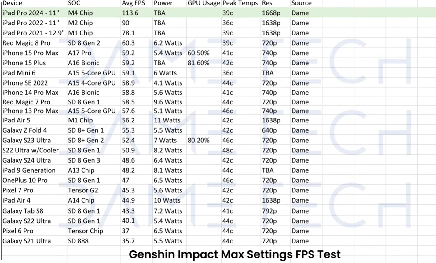Select the Pixel 6 Pro cell
This screenshot has width=436, height=263.
(x=18, y=231)
